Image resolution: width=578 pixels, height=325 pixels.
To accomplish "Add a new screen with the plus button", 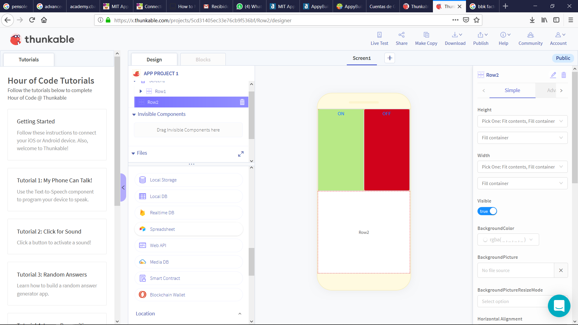I will pyautogui.click(x=390, y=58).
